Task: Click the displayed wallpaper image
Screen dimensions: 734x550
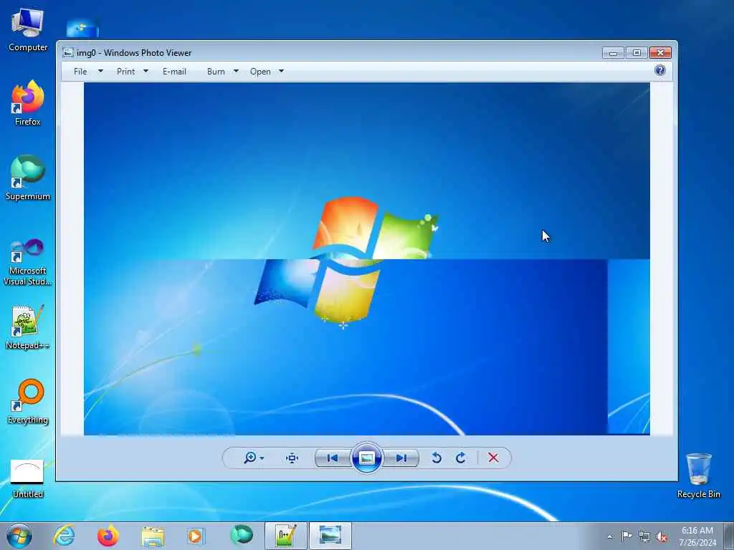Action: click(366, 259)
